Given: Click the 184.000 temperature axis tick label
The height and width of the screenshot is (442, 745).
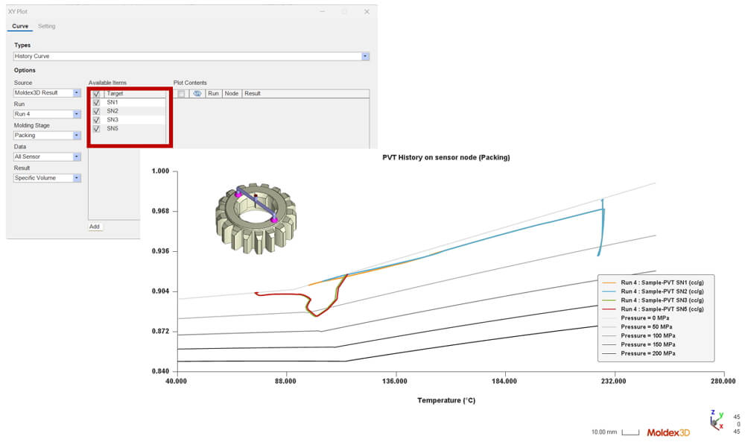Looking at the screenshot, I should 504,381.
